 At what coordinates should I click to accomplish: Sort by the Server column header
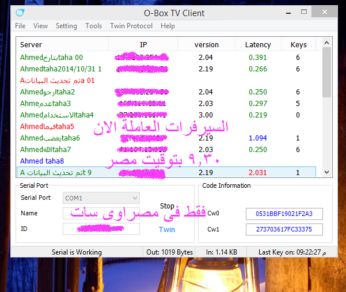62,44
